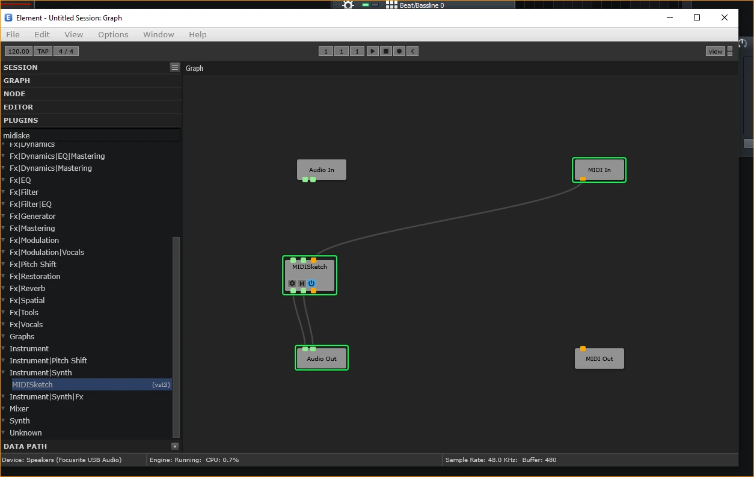Click the grid icon beside Beat/Bassline 0
Screen dimensions: 754x477
click(391, 5)
